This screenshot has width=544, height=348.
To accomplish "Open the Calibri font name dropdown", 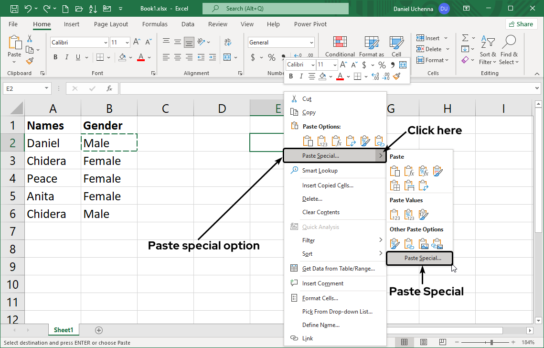I will 106,43.
